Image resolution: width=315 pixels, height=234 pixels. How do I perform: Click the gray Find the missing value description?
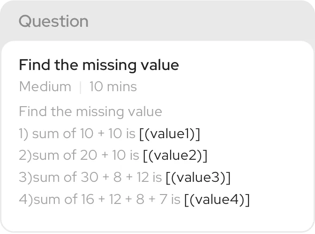[x=90, y=111]
